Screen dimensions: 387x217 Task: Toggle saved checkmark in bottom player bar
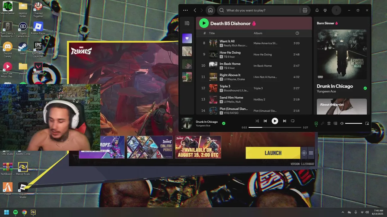pyautogui.click(x=224, y=123)
